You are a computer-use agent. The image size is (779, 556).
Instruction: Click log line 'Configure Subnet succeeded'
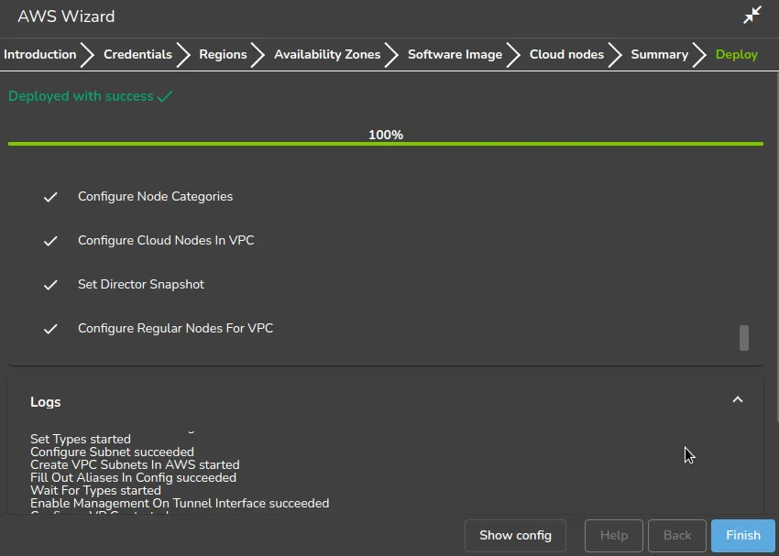(112, 452)
